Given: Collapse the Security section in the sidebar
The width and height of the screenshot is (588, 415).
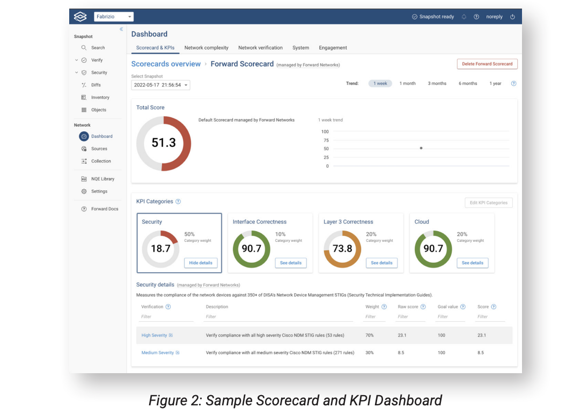Looking at the screenshot, I should [76, 72].
